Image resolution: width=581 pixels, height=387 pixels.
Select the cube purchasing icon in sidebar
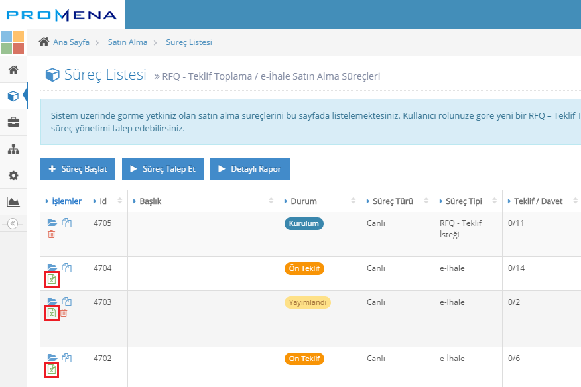tap(13, 96)
